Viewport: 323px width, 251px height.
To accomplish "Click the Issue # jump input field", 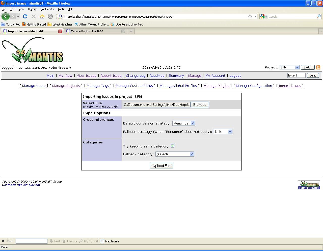I will click(296, 76).
